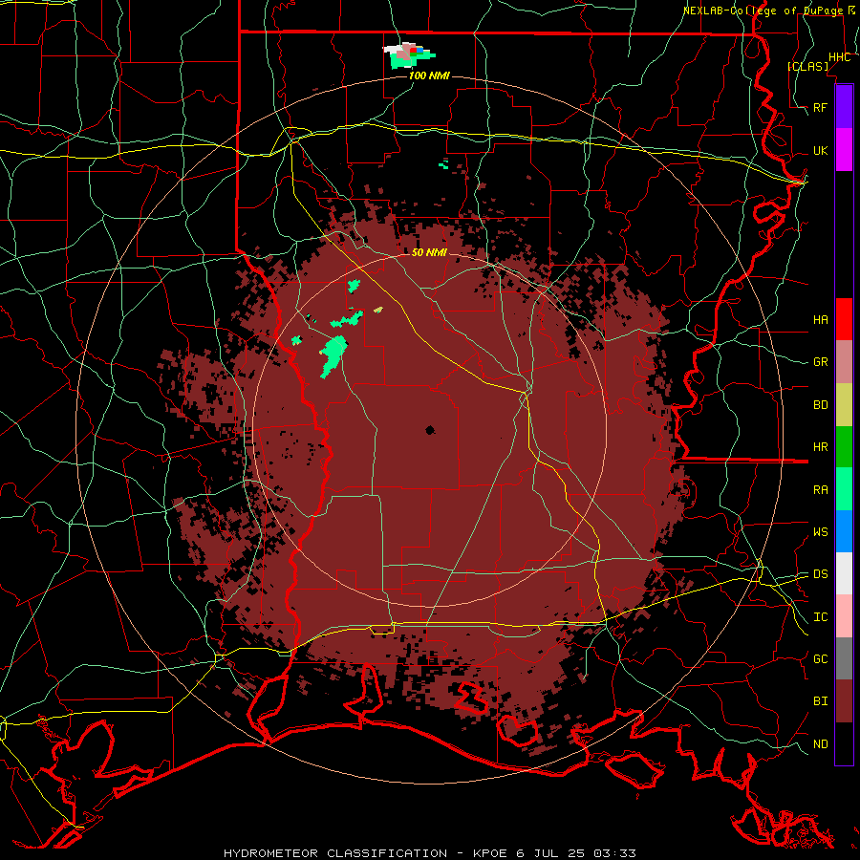Click the DS legend label

pyautogui.click(x=821, y=574)
